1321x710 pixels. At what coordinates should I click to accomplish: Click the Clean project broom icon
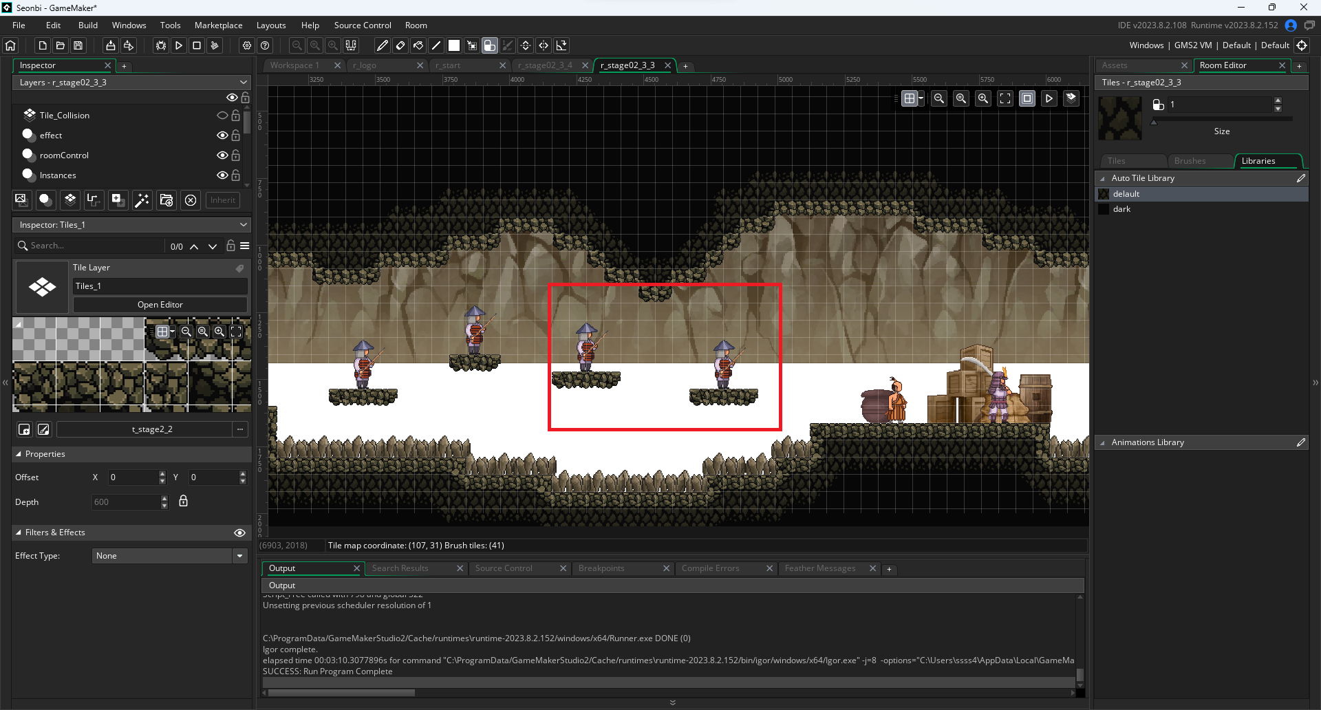point(215,45)
